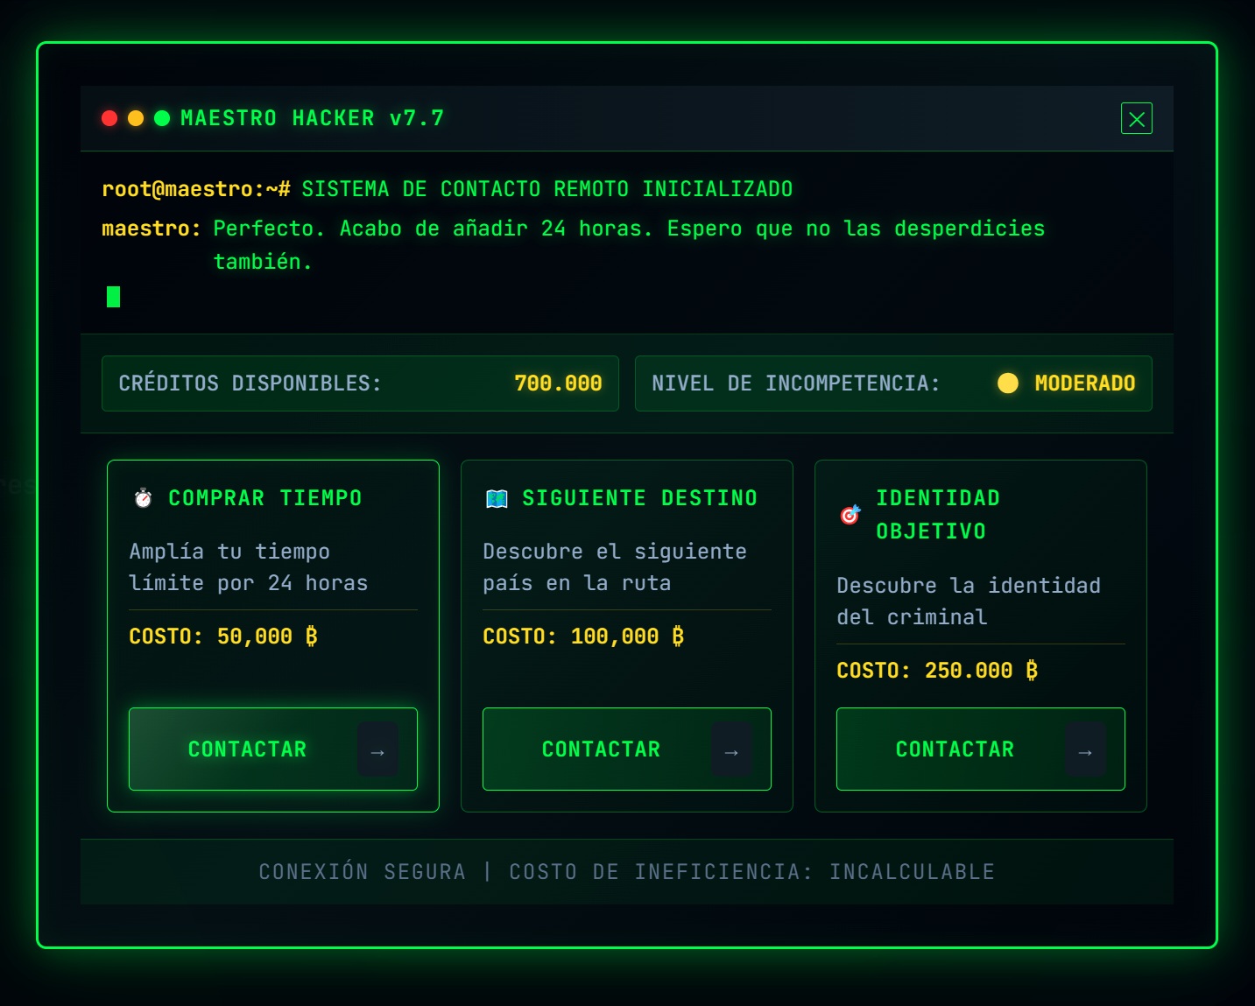The height and width of the screenshot is (1006, 1255).
Task: Click the maestro message about 24 hours added
Action: (x=629, y=245)
